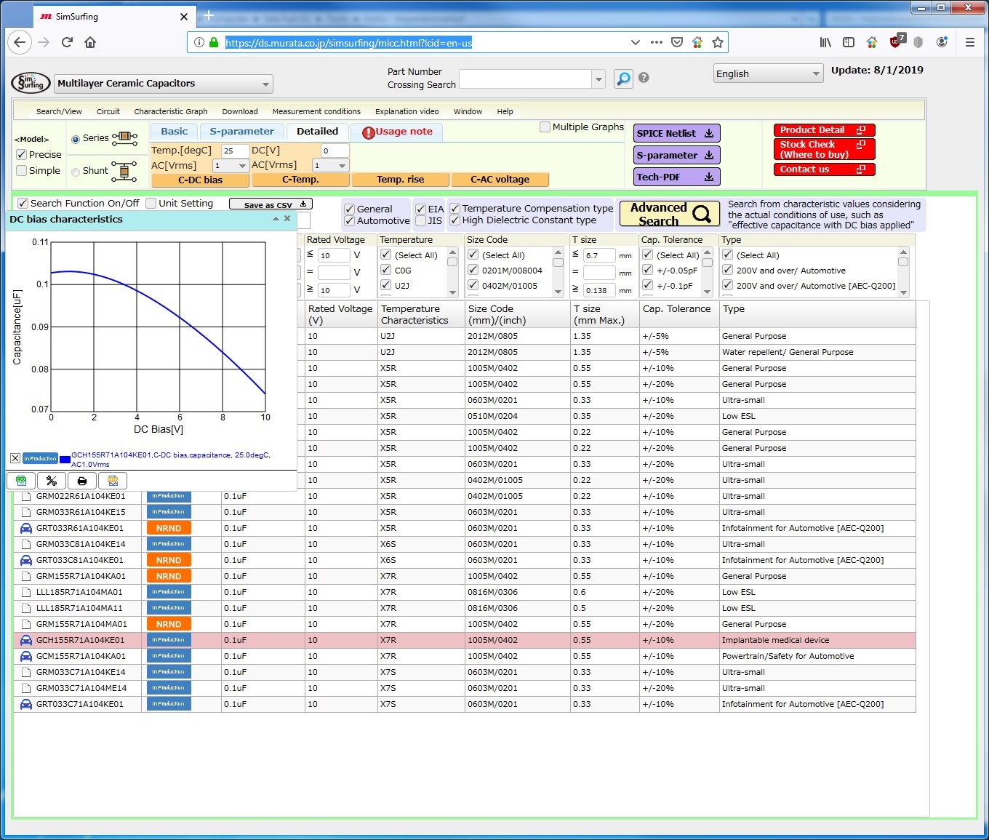Image resolution: width=989 pixels, height=840 pixels.
Task: Uncheck High Dielectric Constant type
Action: (x=455, y=220)
